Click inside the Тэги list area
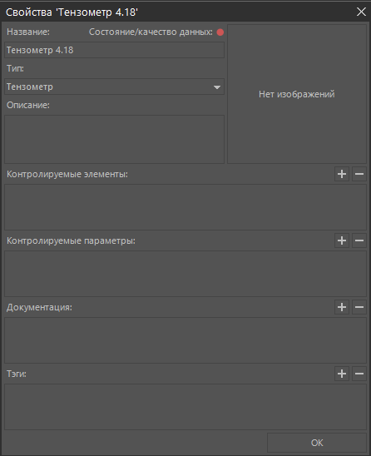 click(185, 407)
